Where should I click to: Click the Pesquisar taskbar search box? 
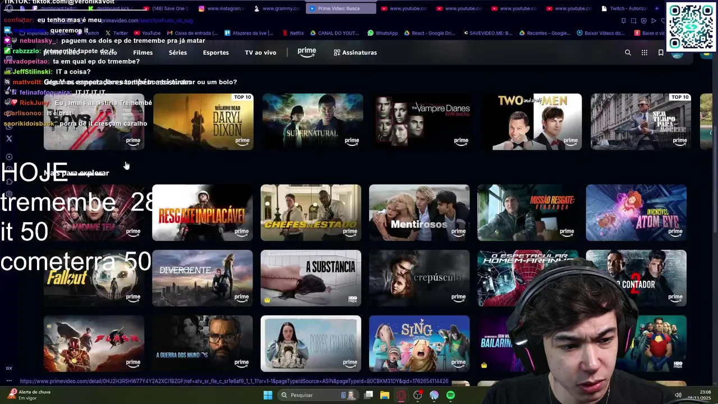(x=317, y=395)
